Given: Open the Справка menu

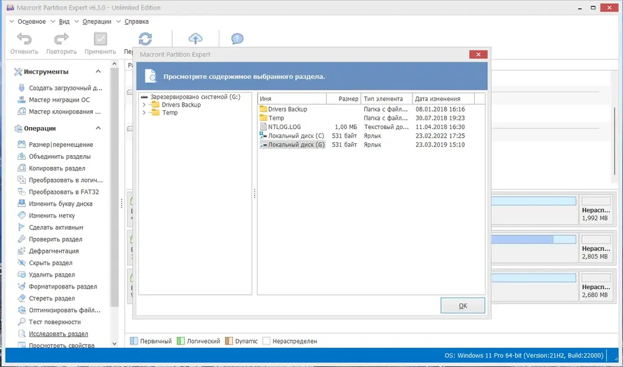Looking at the screenshot, I should 136,21.
